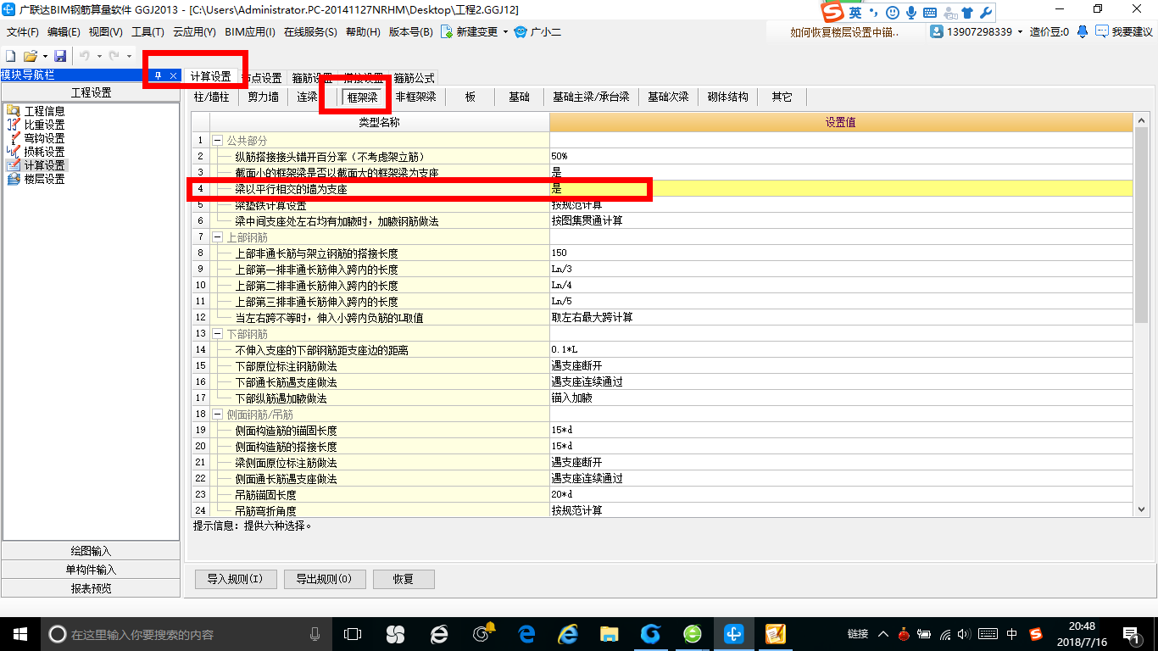Open the 损耗设置 item
This screenshot has width=1158, height=651.
click(x=44, y=152)
